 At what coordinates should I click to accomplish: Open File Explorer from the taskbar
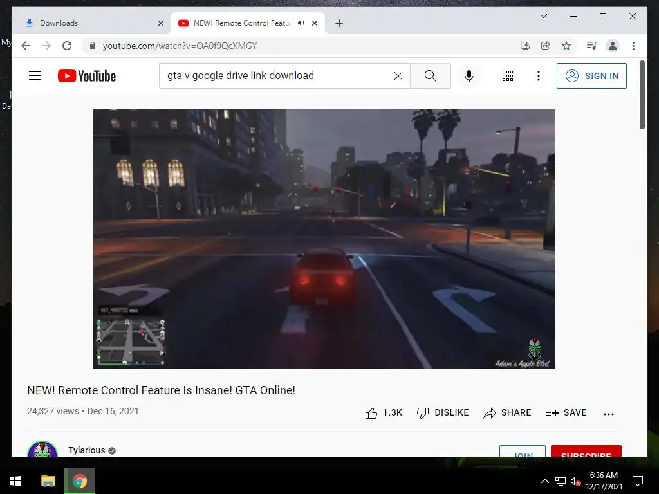coord(48,481)
